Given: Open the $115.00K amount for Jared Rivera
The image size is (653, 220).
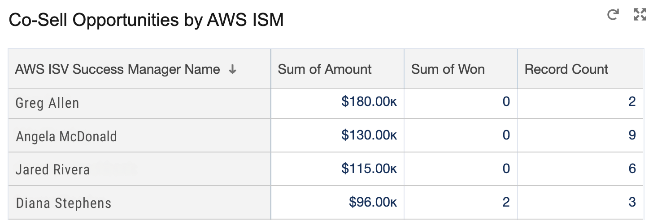Looking at the screenshot, I should 369,169.
